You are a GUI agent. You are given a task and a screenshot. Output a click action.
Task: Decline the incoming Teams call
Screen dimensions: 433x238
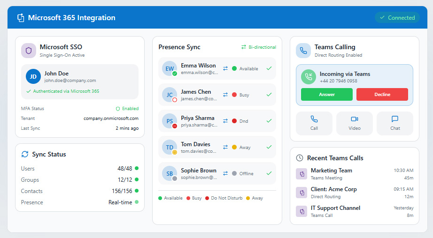pos(382,94)
